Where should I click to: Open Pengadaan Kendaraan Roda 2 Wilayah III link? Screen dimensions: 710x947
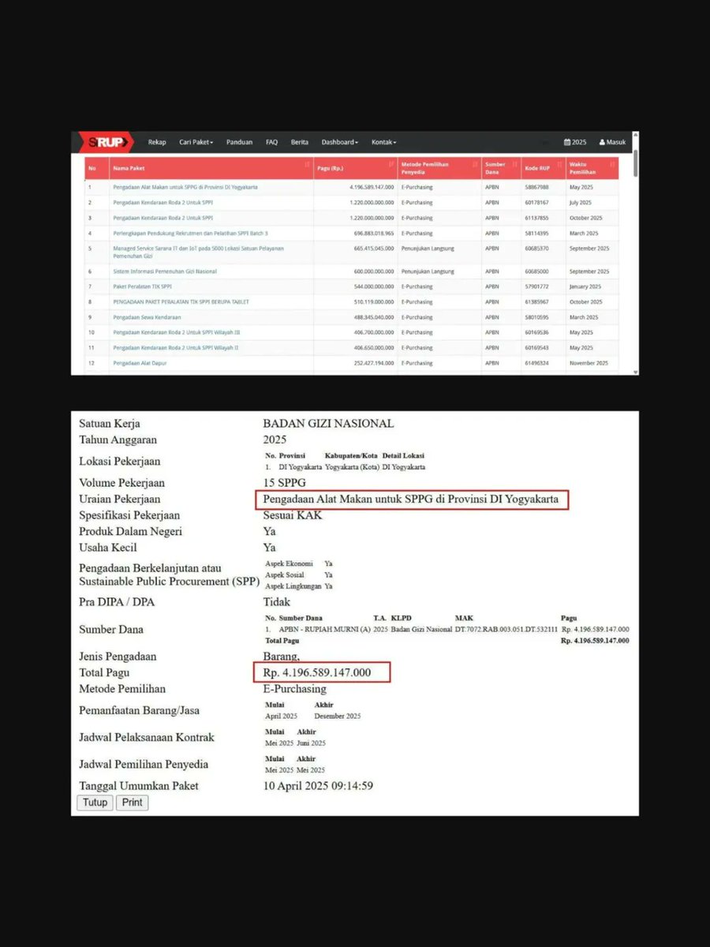point(177,332)
